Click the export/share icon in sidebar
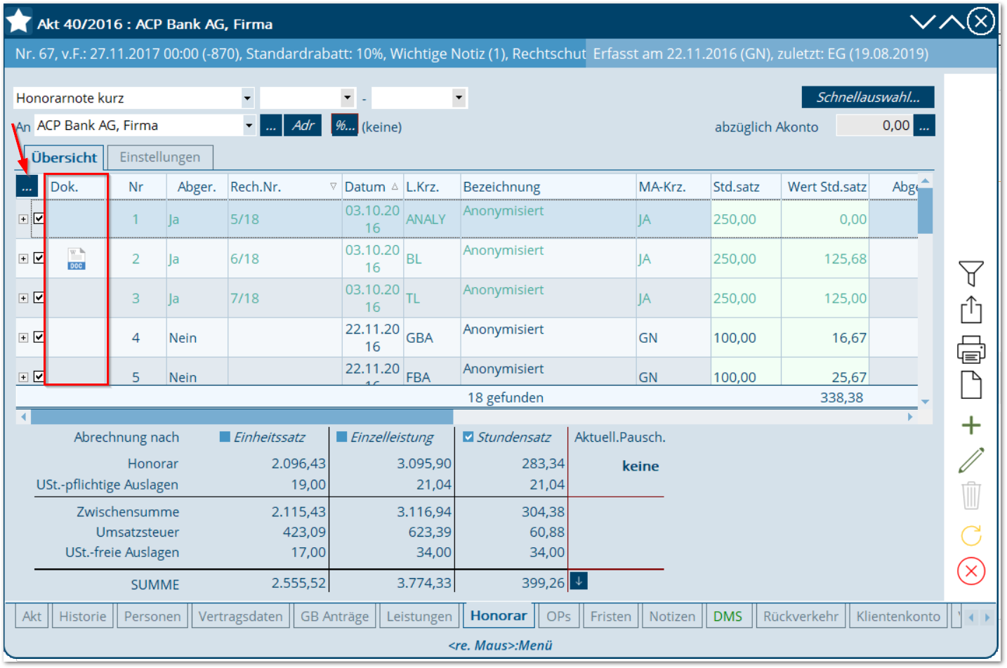The height and width of the screenshot is (668, 1007). [x=970, y=310]
